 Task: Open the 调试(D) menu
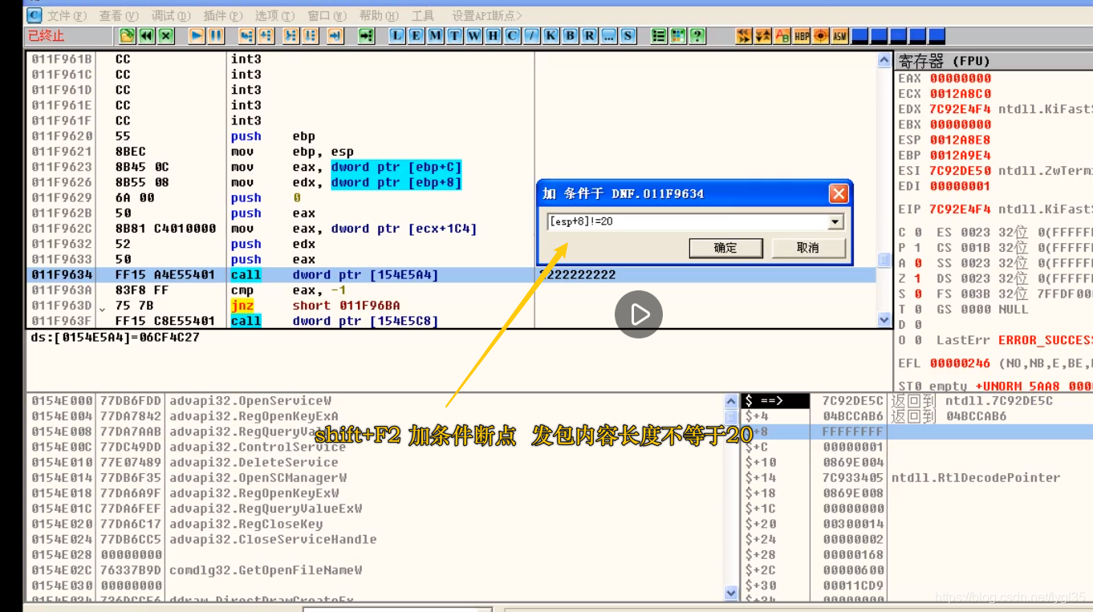click(171, 15)
